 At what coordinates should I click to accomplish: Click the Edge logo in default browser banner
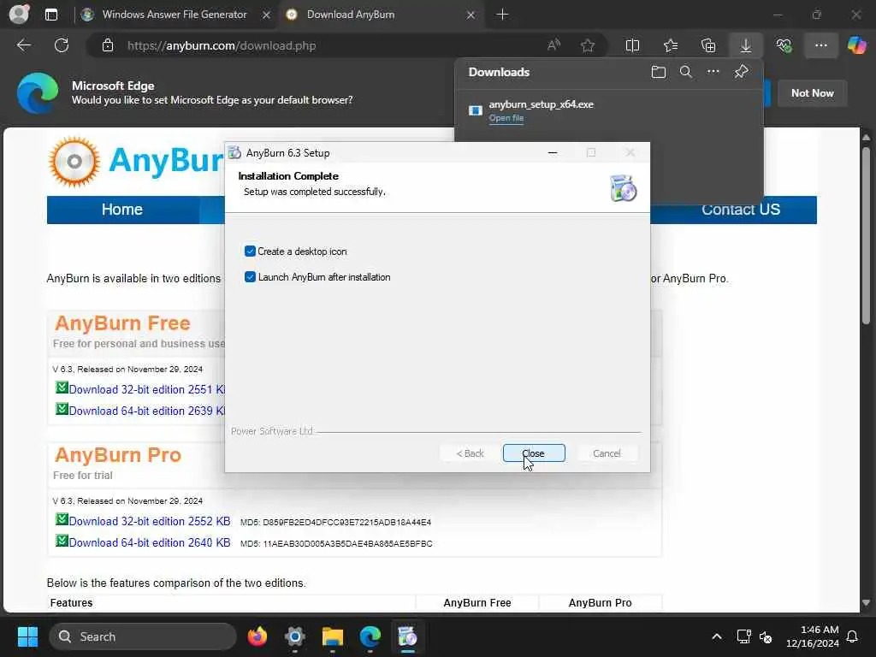(x=38, y=93)
